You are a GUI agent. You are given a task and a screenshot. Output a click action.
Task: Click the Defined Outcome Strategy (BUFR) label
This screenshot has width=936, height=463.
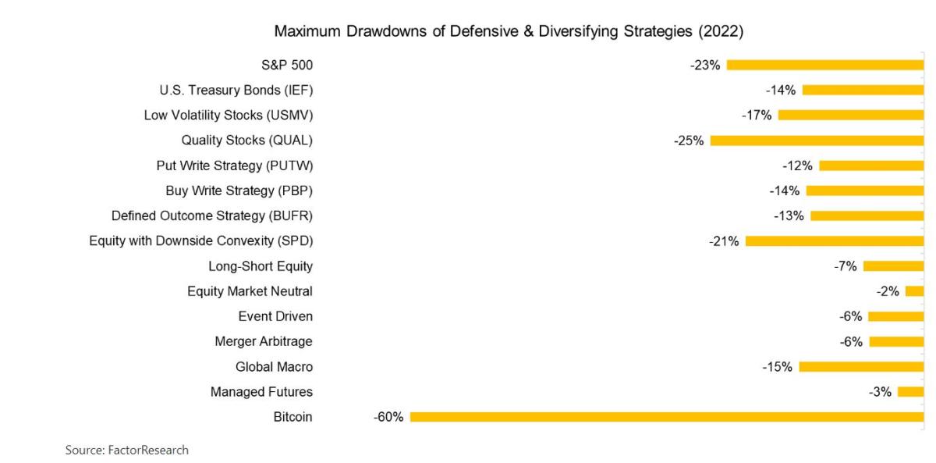(x=211, y=215)
